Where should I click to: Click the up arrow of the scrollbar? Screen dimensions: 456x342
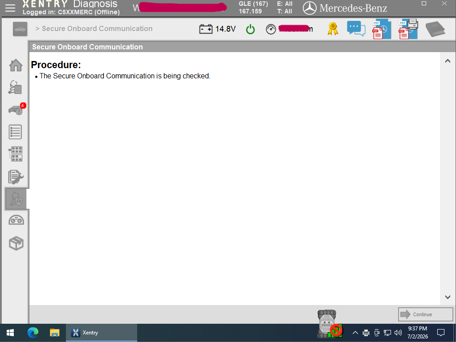448,61
